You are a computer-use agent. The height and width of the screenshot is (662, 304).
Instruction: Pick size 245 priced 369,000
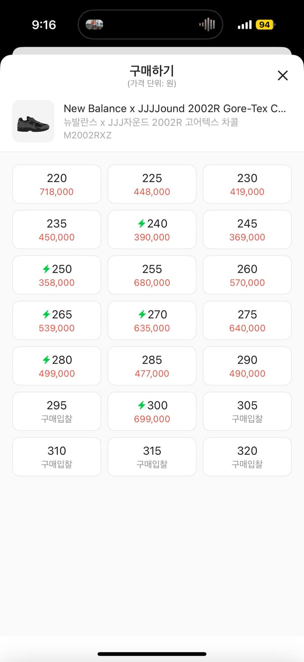tap(247, 229)
